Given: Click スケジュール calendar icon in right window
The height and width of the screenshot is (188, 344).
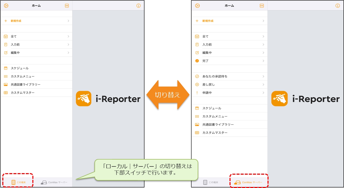Looking at the screenshot, I should click(x=197, y=108).
